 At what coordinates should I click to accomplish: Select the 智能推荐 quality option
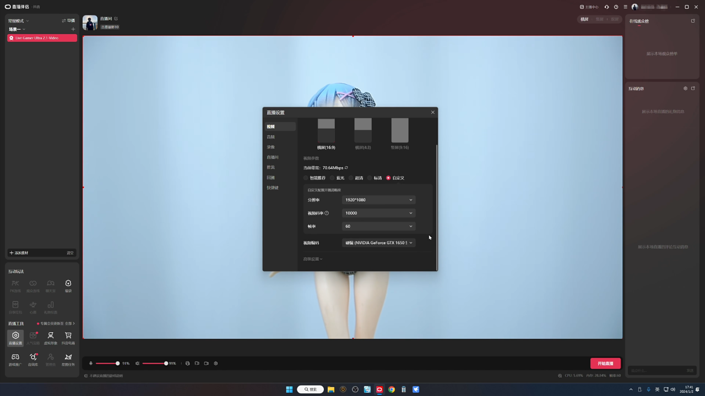tap(314, 178)
